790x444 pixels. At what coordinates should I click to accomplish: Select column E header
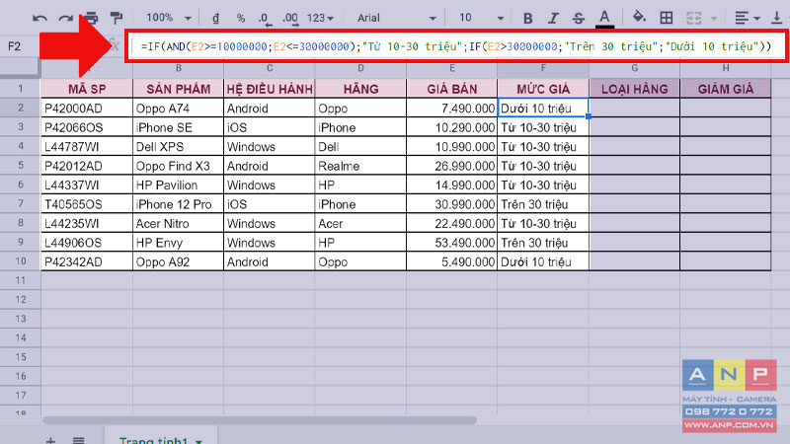pos(452,68)
